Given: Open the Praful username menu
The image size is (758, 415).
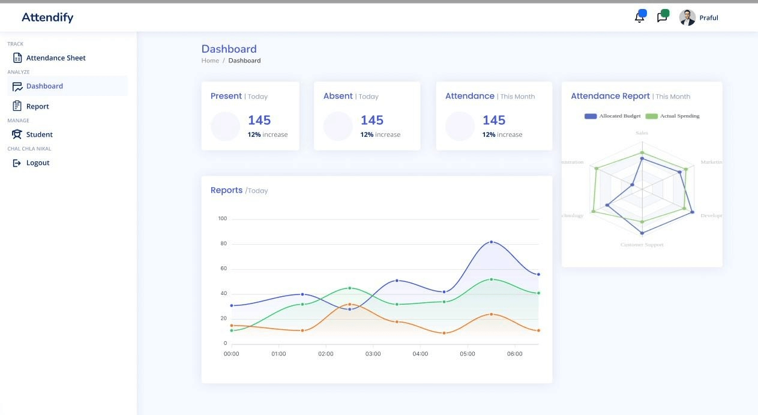Looking at the screenshot, I should [x=709, y=18].
